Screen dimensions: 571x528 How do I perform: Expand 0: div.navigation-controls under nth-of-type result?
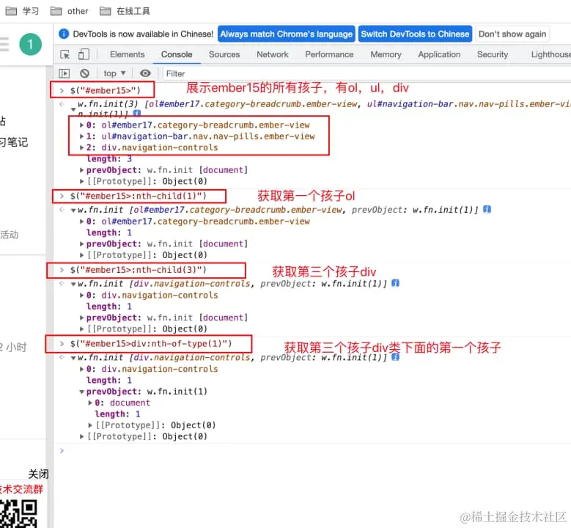(x=81, y=369)
